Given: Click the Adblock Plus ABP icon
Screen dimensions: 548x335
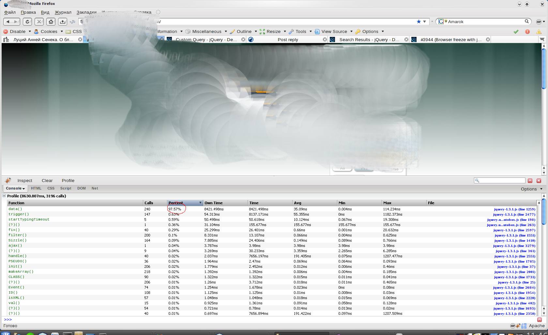Looking at the screenshot, I should 539,22.
